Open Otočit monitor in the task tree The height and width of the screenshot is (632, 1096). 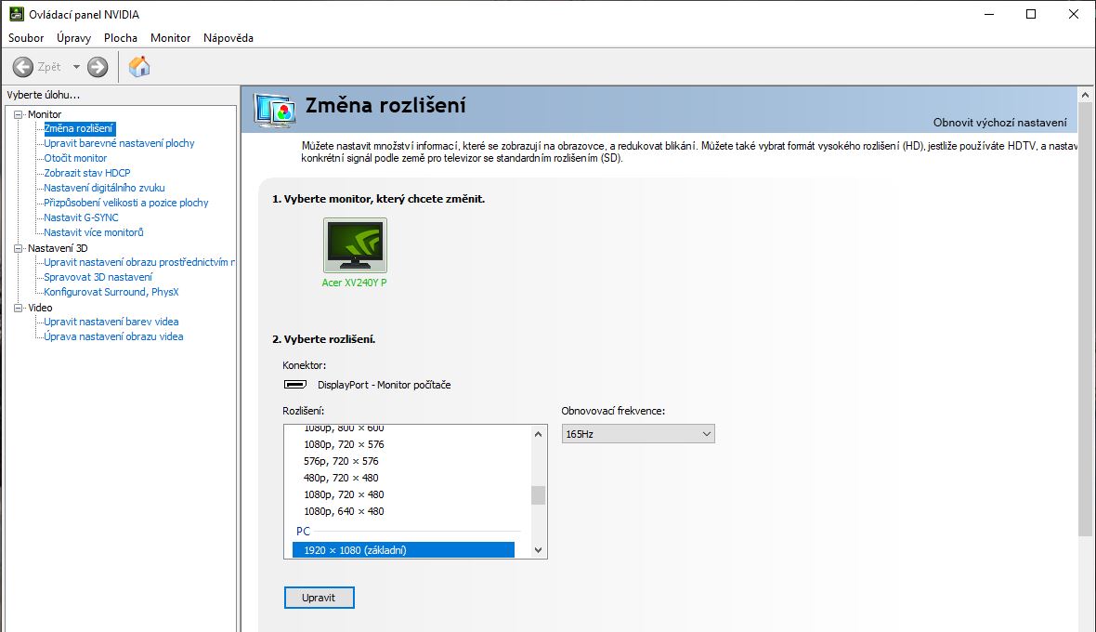(x=75, y=158)
